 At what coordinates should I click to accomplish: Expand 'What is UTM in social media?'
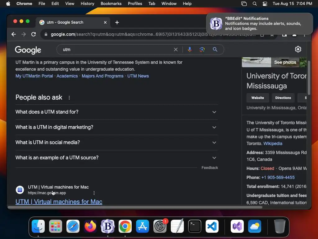[x=117, y=143]
